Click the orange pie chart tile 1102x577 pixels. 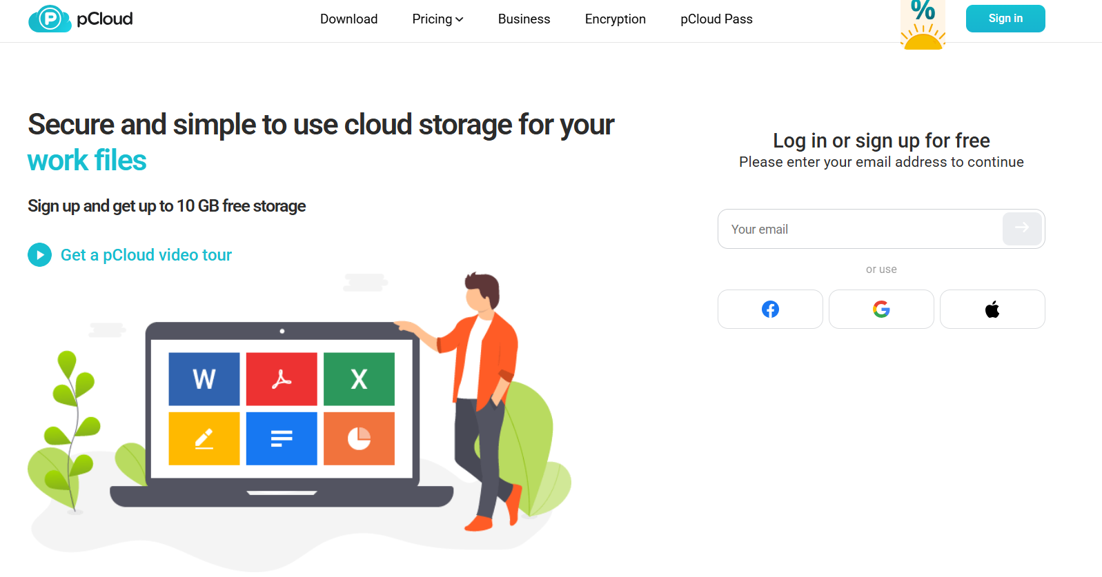click(x=359, y=438)
